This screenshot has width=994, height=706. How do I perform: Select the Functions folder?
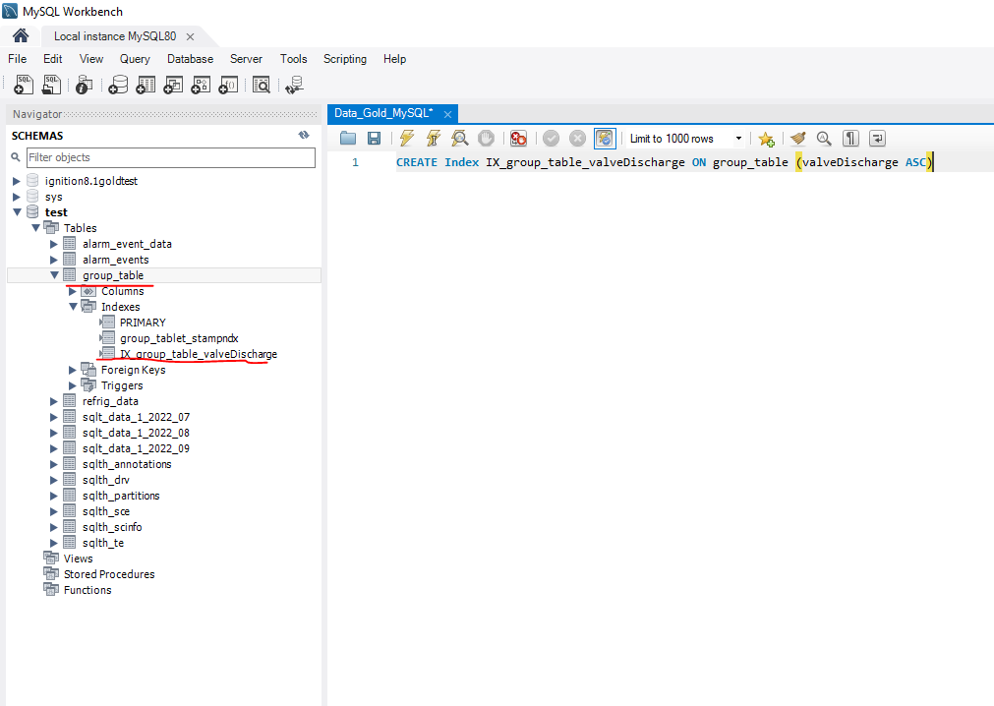[88, 590]
